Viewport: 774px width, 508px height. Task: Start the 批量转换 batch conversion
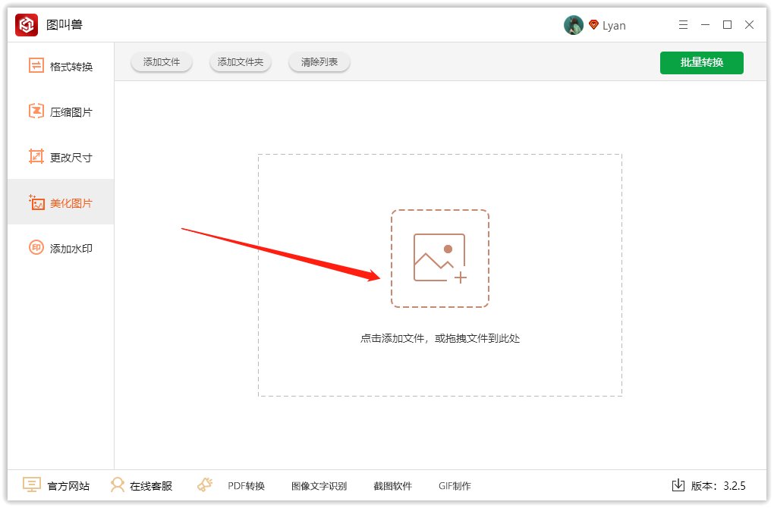point(701,62)
